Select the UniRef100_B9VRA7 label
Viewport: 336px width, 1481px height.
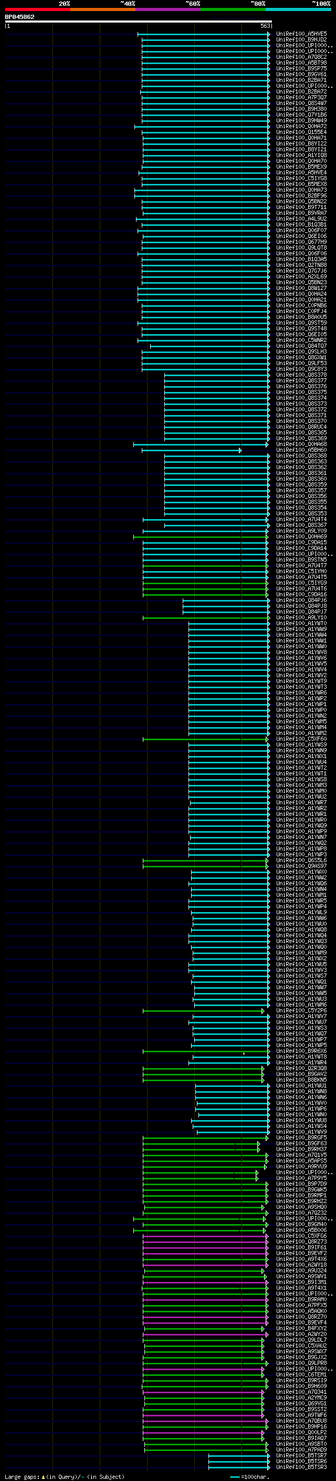pos(301,213)
